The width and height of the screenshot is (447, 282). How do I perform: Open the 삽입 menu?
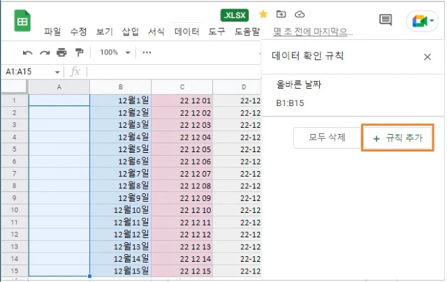tap(131, 31)
